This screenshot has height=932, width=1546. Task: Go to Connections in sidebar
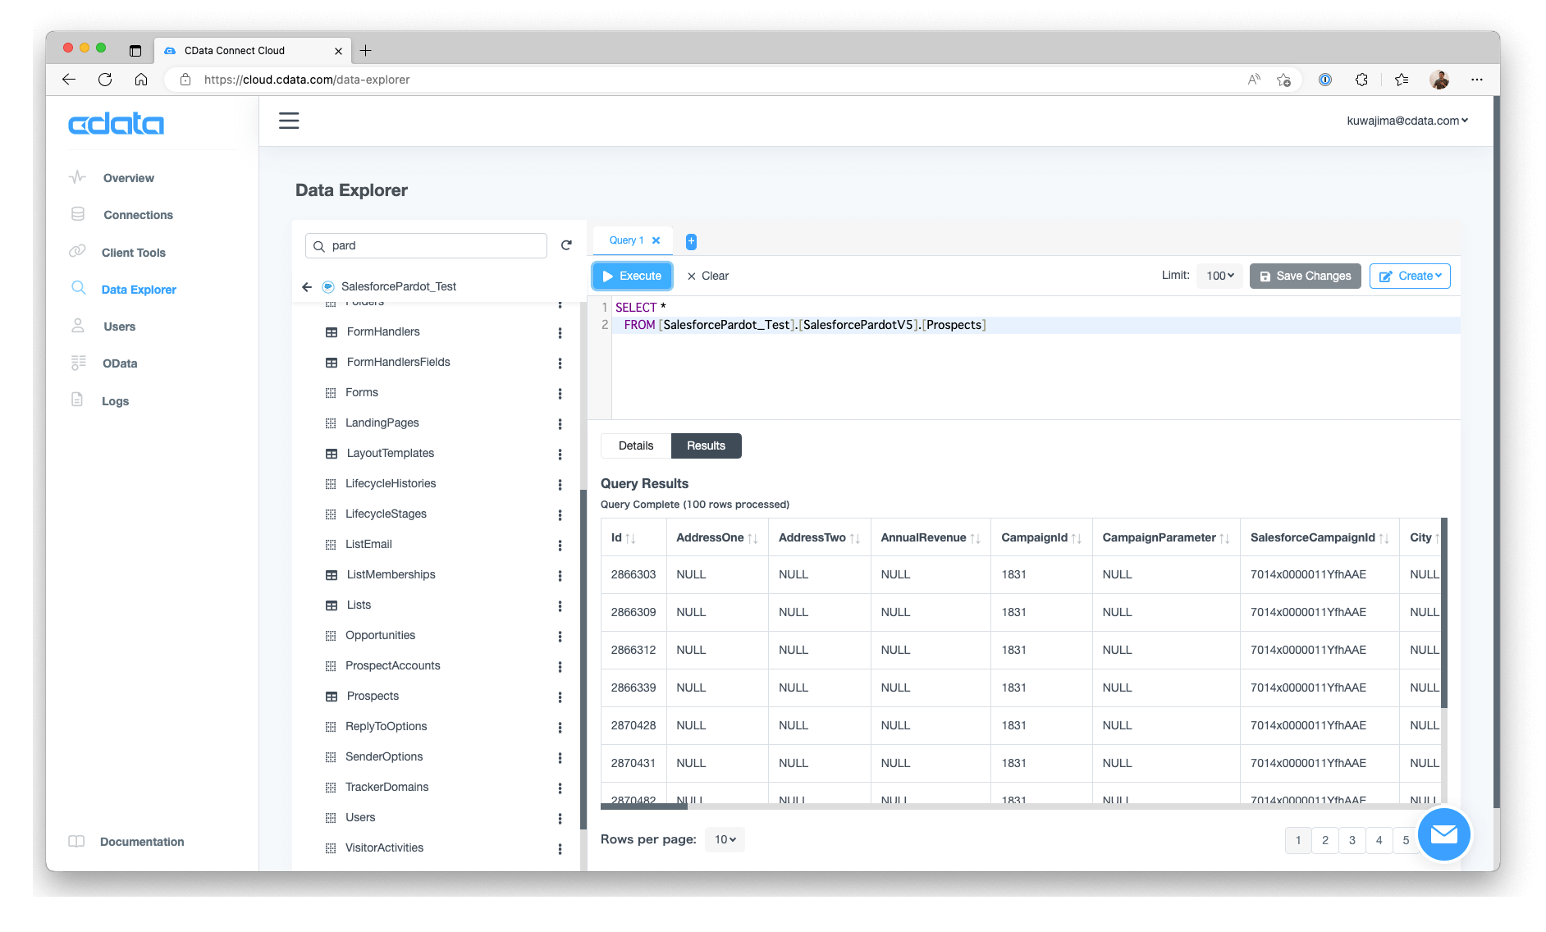(x=138, y=216)
